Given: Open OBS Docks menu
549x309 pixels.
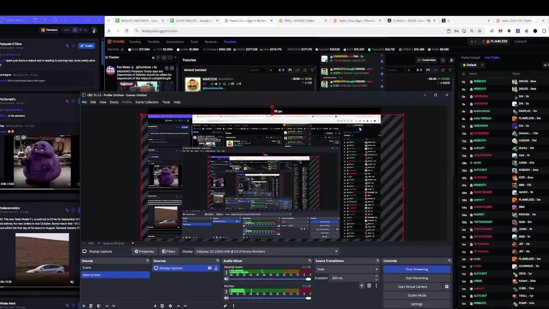Looking at the screenshot, I should point(114,102).
